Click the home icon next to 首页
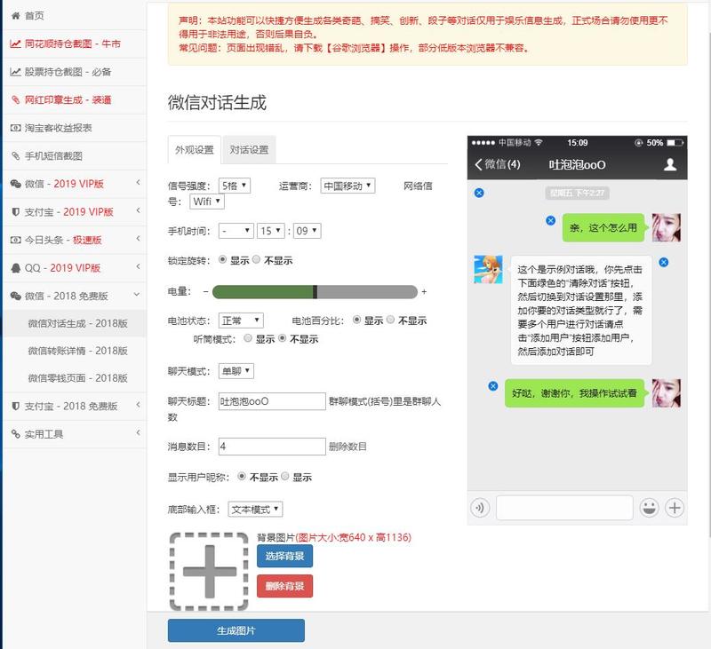The width and height of the screenshot is (711, 649). tap(13, 13)
